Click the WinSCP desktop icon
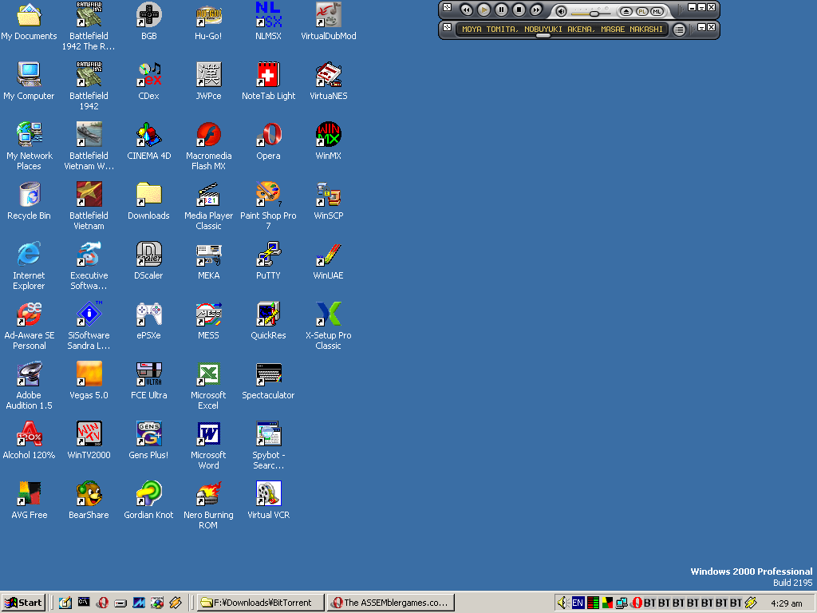 point(328,201)
